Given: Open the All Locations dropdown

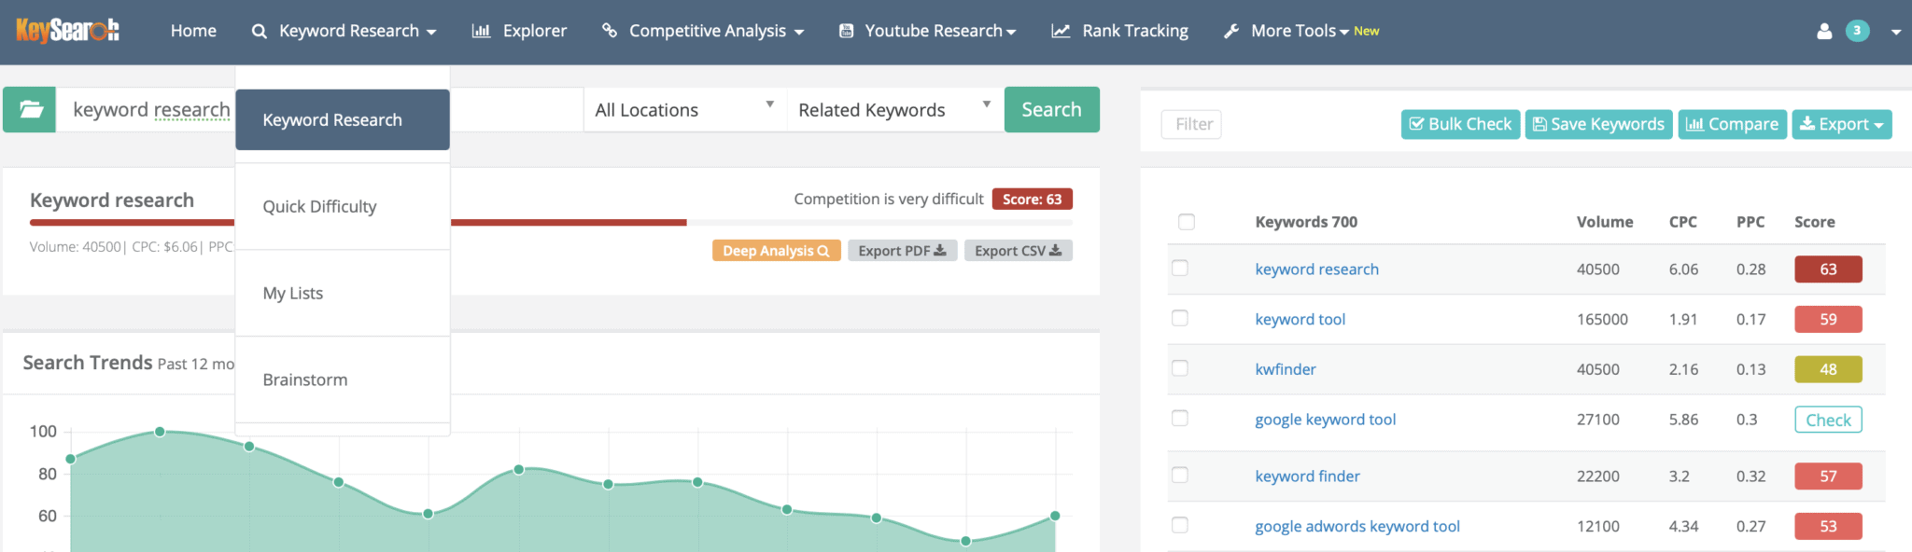Looking at the screenshot, I should (685, 110).
